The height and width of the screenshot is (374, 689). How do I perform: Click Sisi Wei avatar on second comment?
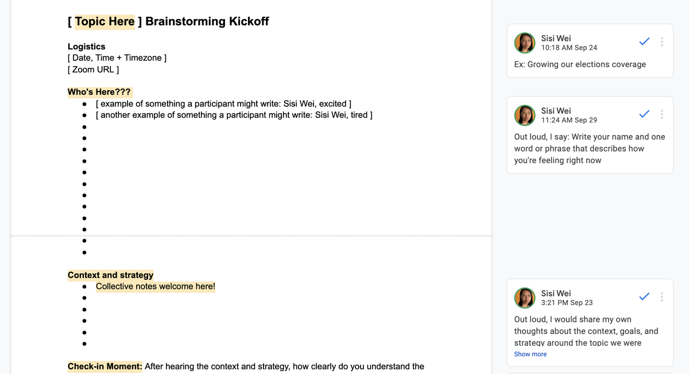click(x=525, y=115)
